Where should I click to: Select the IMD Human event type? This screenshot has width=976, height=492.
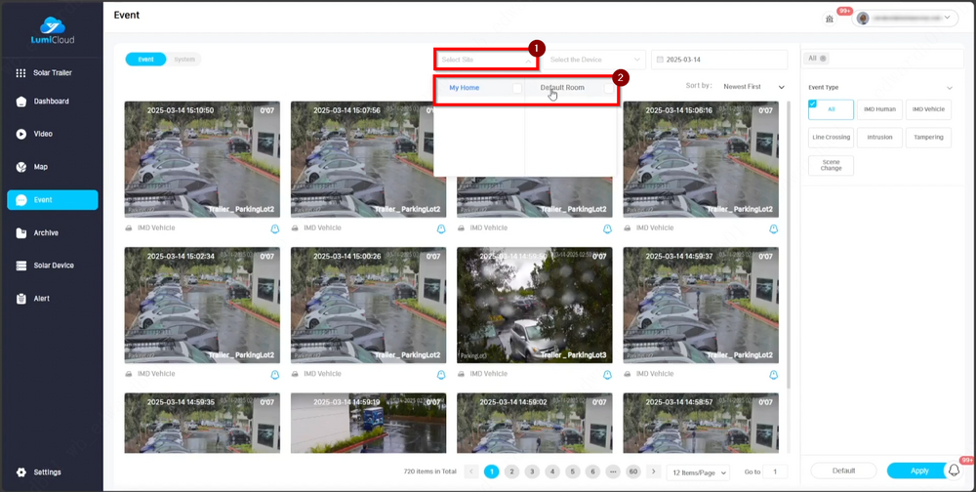point(879,109)
